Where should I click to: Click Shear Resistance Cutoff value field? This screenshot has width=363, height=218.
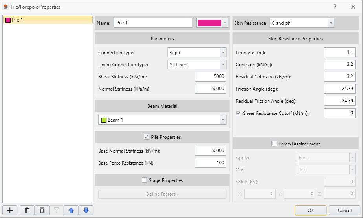click(x=339, y=113)
